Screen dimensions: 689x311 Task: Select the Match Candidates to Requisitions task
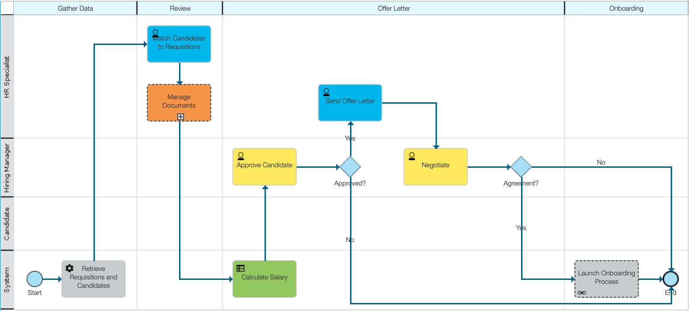click(x=179, y=44)
